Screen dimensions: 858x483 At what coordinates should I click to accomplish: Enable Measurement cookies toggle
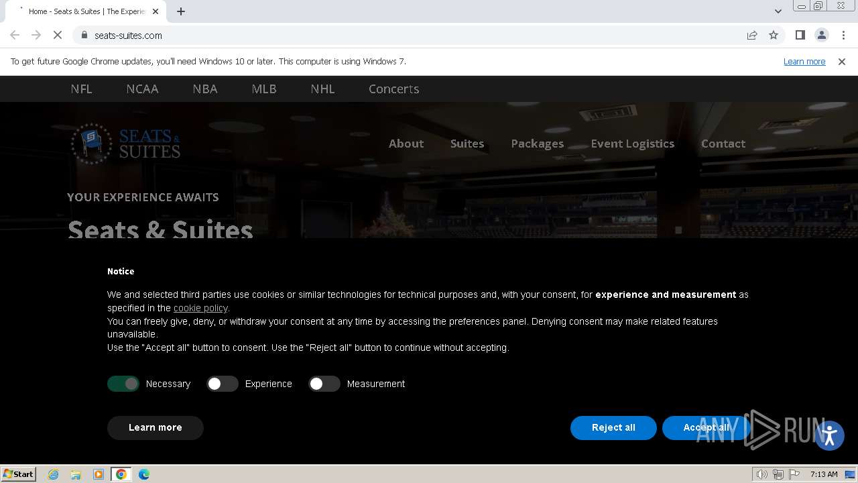tap(324, 384)
